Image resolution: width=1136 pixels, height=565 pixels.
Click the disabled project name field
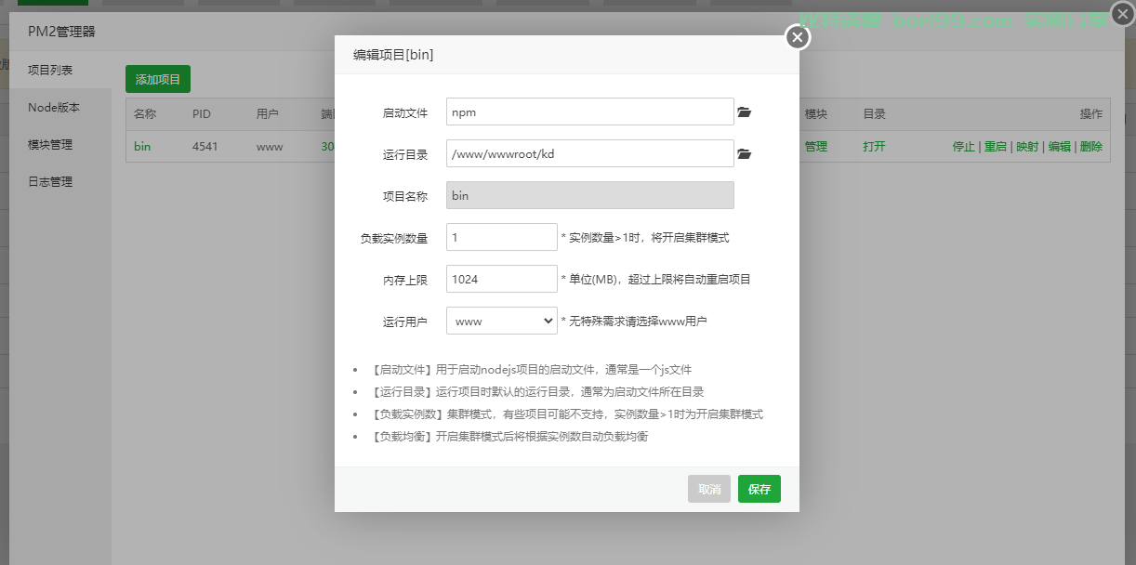[x=590, y=195]
